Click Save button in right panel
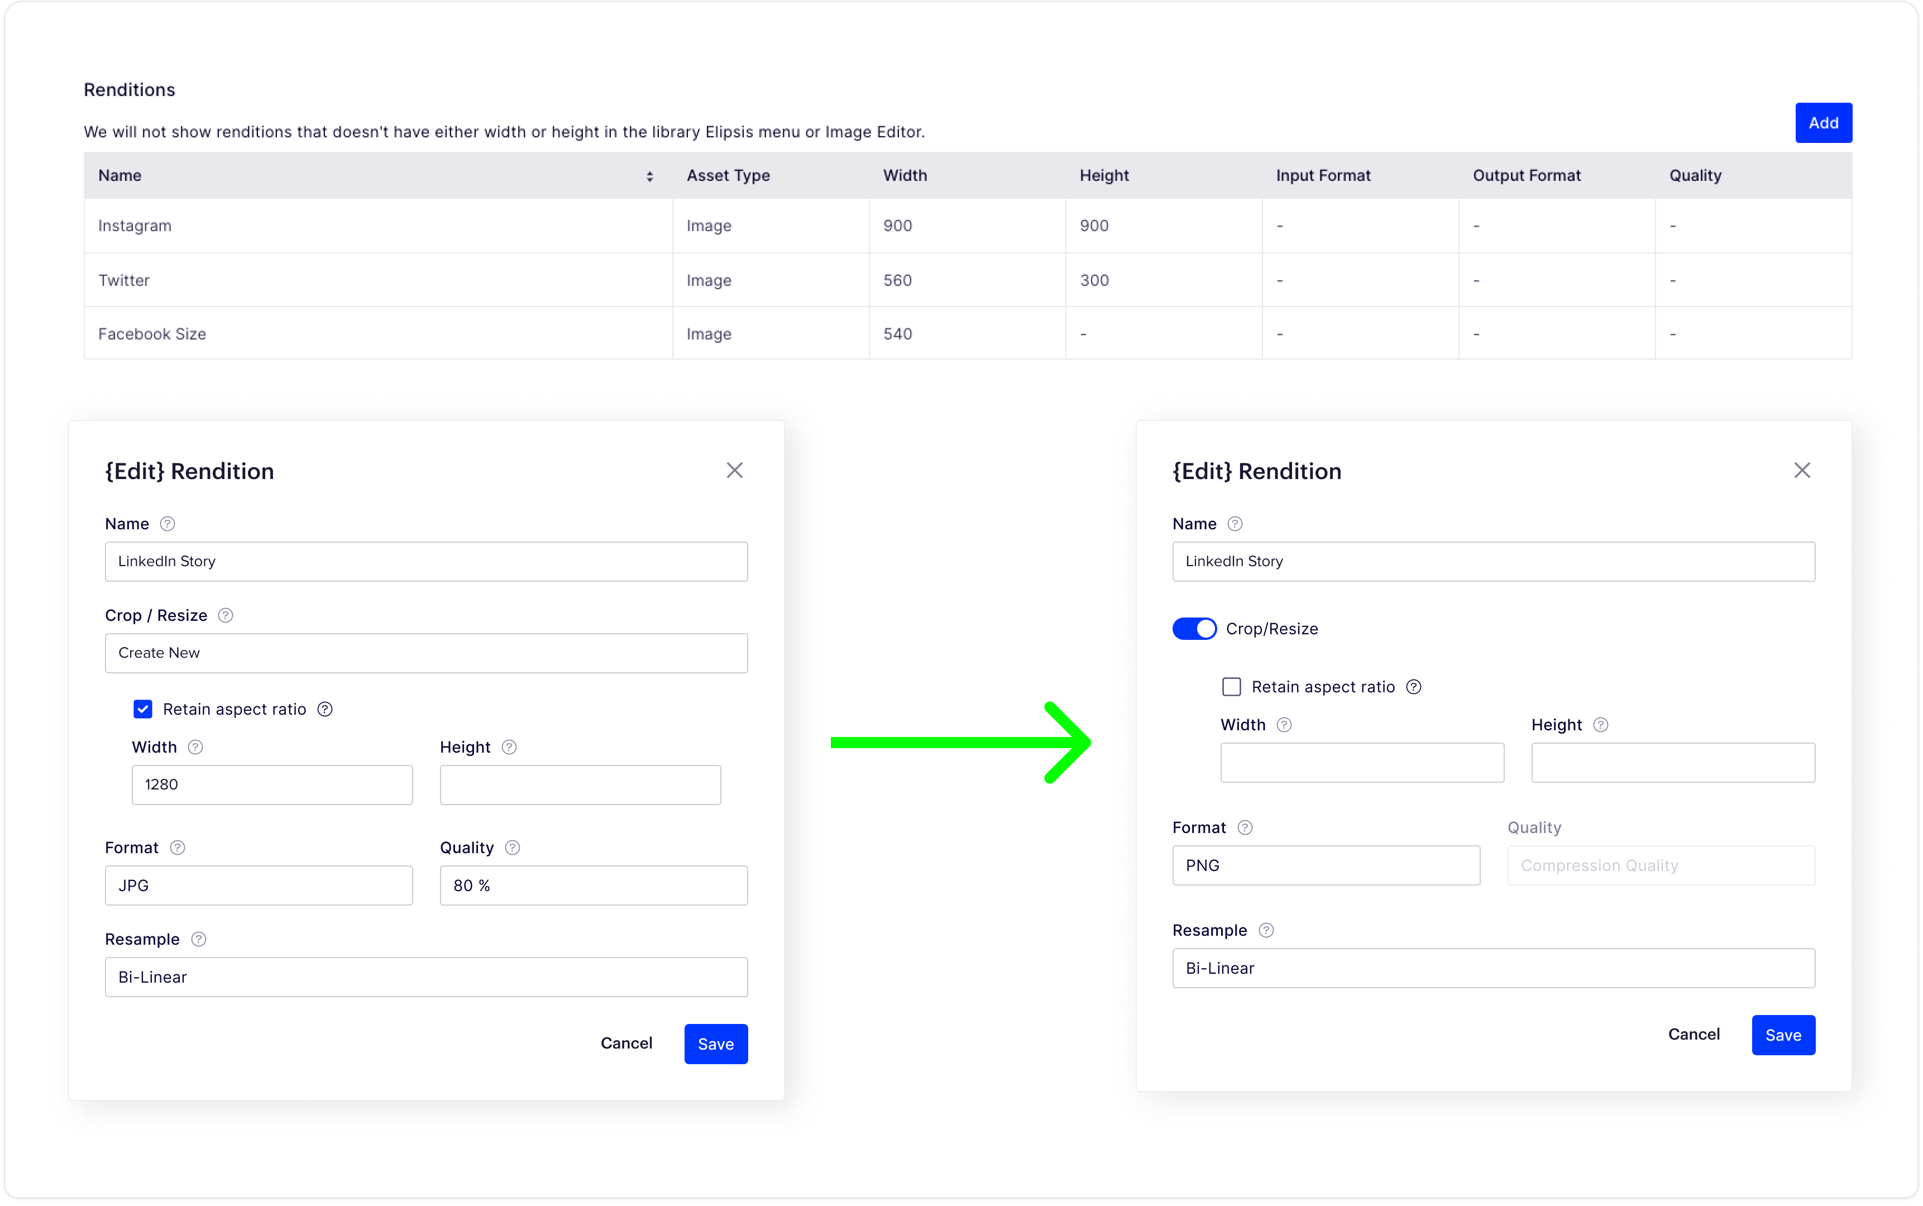 coord(1783,1033)
